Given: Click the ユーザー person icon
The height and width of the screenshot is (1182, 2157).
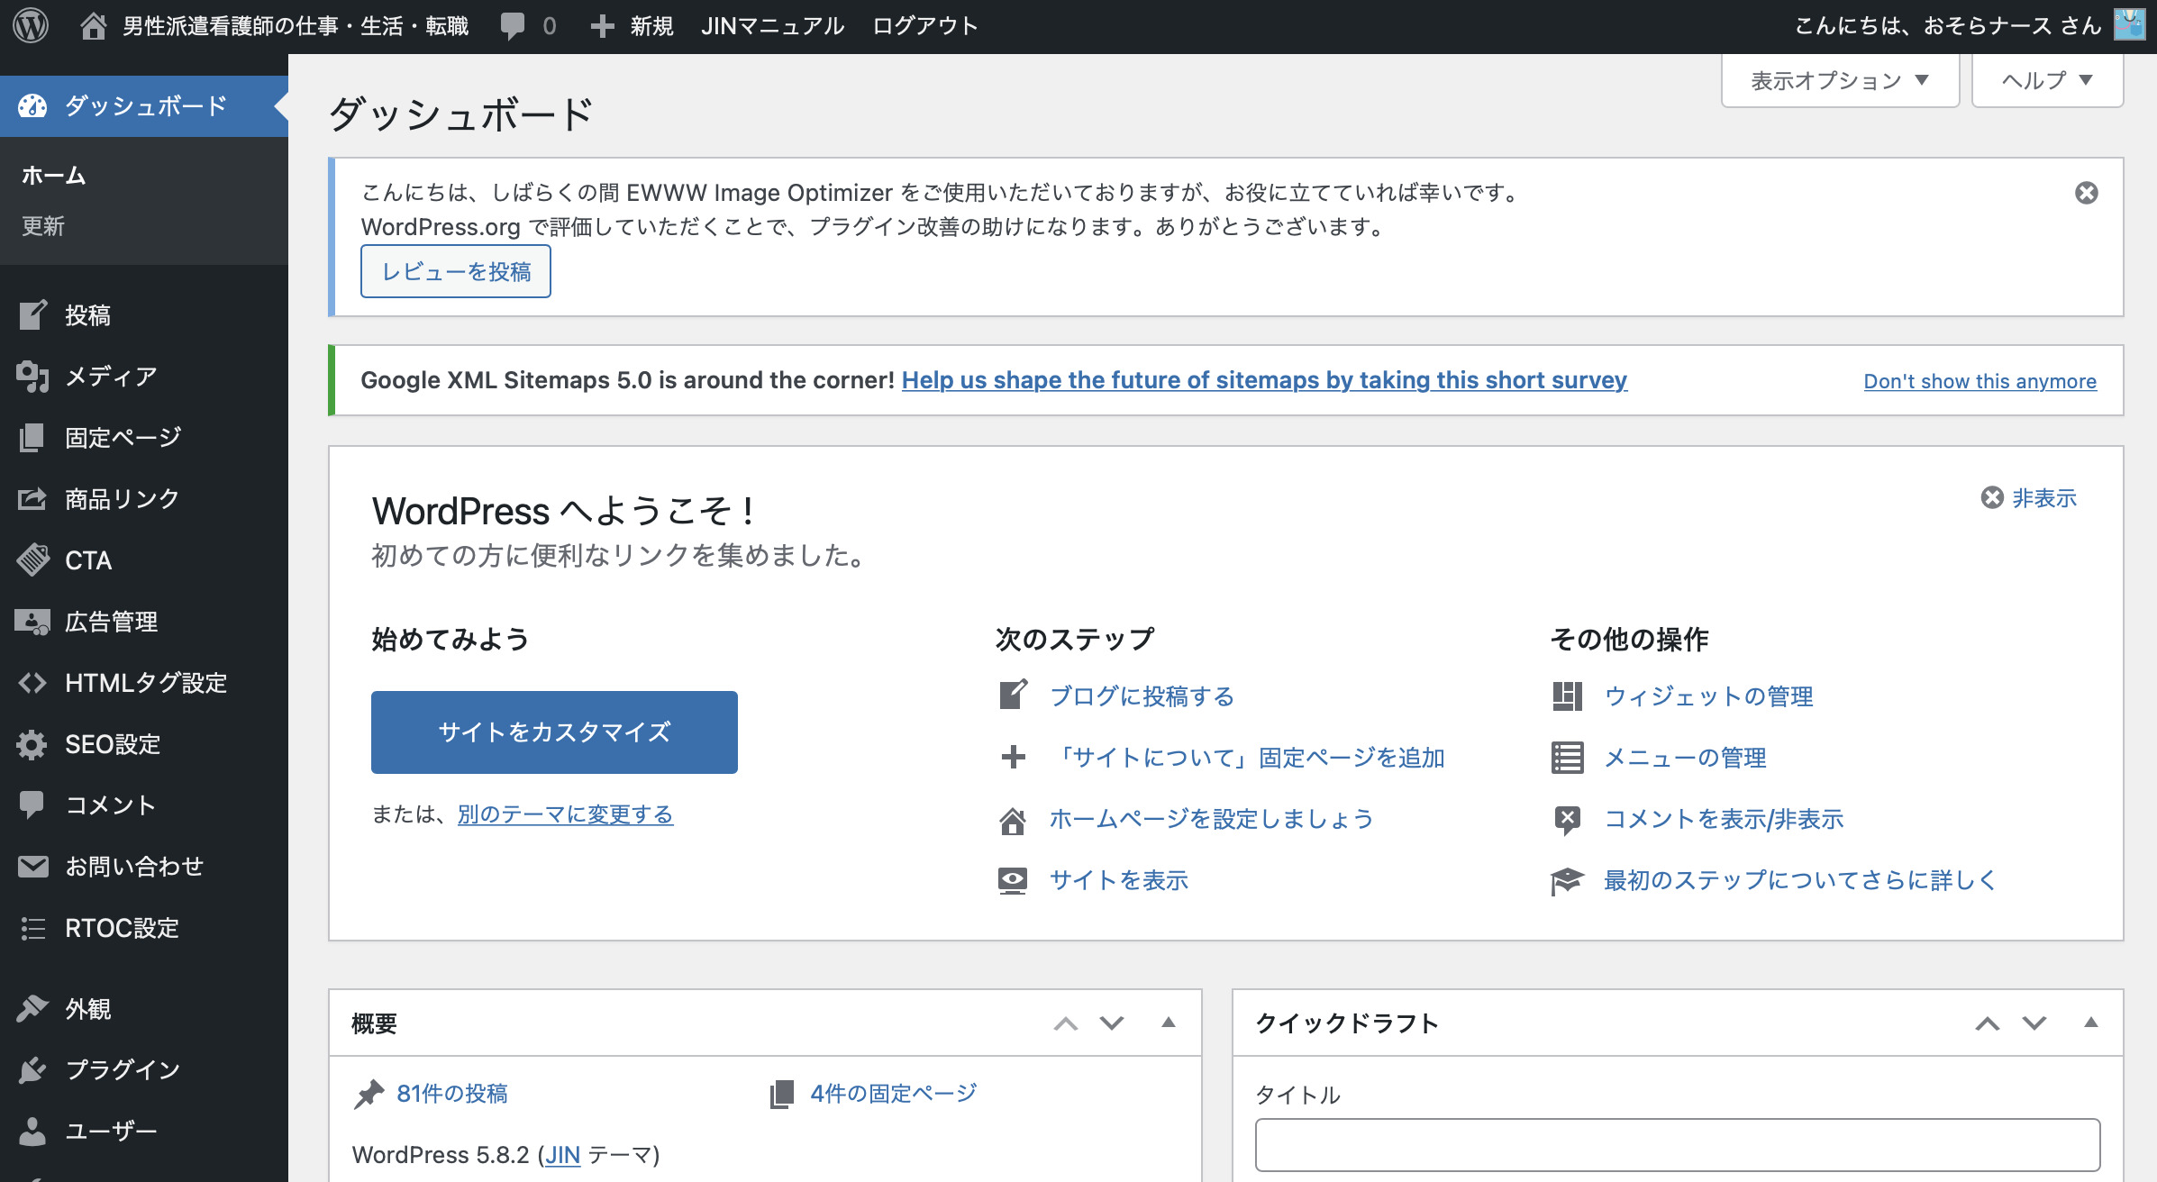Looking at the screenshot, I should [x=32, y=1131].
